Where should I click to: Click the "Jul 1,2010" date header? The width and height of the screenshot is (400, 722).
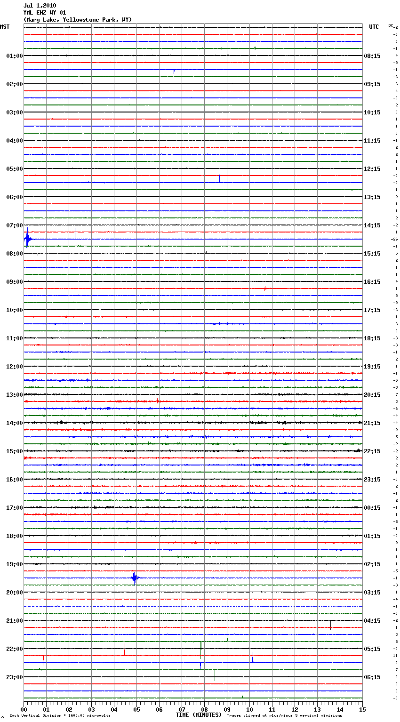(x=40, y=6)
